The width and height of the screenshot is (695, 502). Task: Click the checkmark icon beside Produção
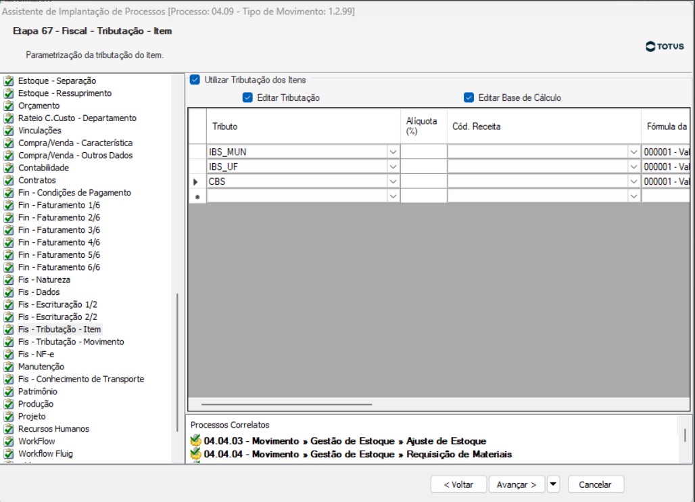(9, 404)
